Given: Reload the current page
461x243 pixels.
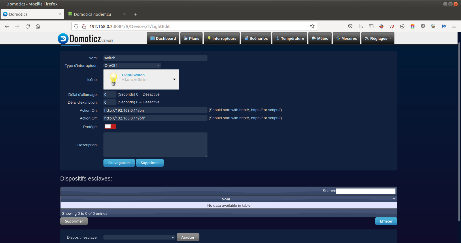Looking at the screenshot, I should tap(28, 26).
